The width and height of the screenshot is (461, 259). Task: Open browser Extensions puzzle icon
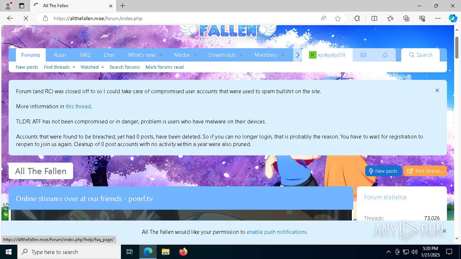tap(357, 18)
